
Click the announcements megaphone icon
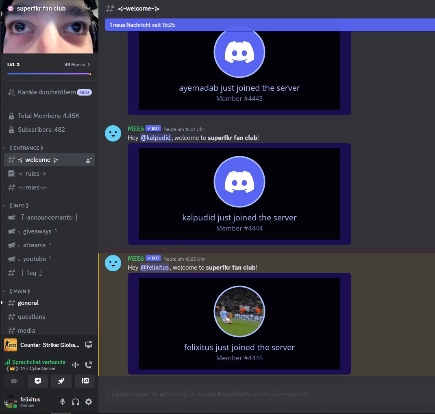[x=11, y=218]
